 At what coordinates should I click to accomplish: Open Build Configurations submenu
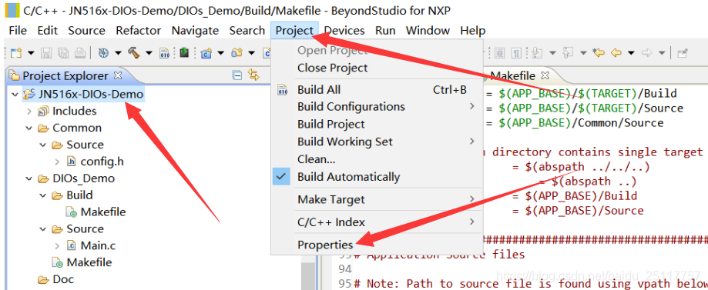point(377,107)
